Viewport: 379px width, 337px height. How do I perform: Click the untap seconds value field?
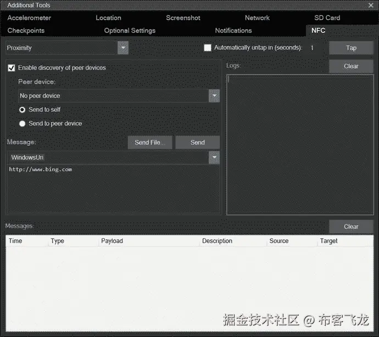(316, 48)
